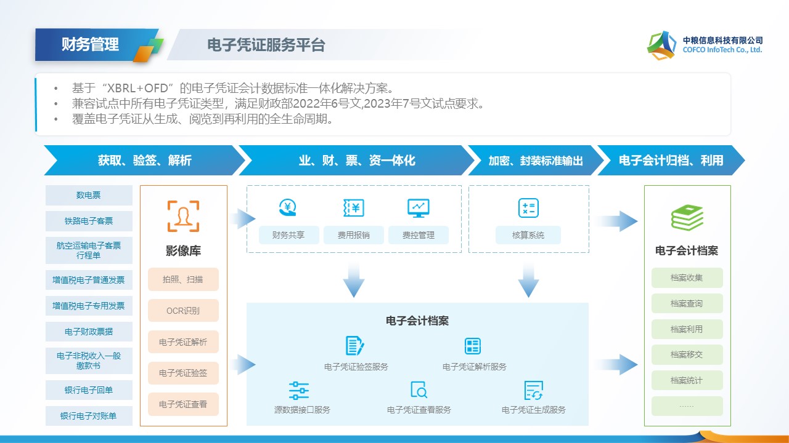Select the 源数据接口服务 sliders icon
Viewport: 789px width, 443px height.
click(x=299, y=390)
